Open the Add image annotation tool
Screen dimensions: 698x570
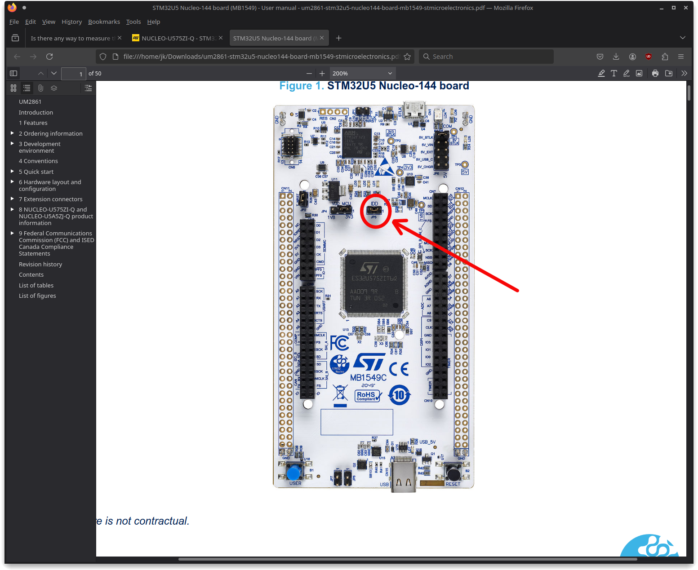tap(639, 73)
